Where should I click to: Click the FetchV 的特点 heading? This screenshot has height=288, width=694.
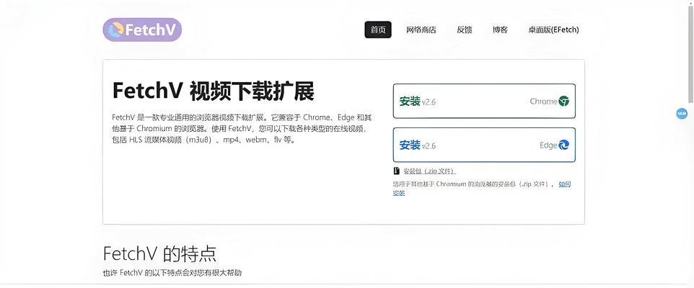tap(159, 254)
